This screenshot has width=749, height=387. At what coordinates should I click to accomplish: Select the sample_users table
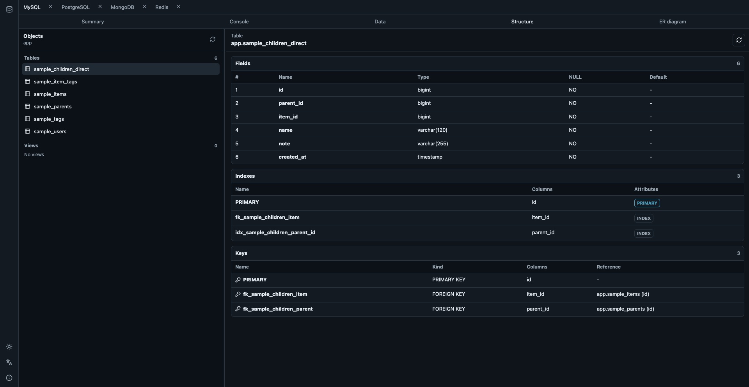pyautogui.click(x=121, y=131)
